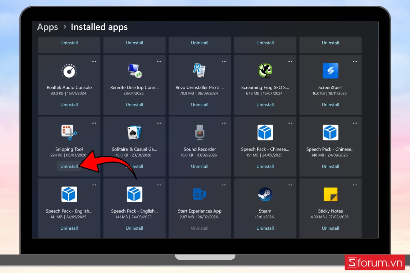Open more options for ScreenXpert
The image size is (410, 273).
pos(355,61)
